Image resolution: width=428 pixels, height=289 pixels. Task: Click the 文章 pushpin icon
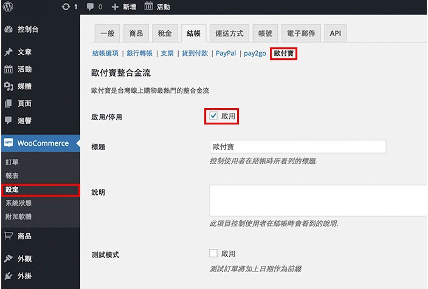click(9, 52)
